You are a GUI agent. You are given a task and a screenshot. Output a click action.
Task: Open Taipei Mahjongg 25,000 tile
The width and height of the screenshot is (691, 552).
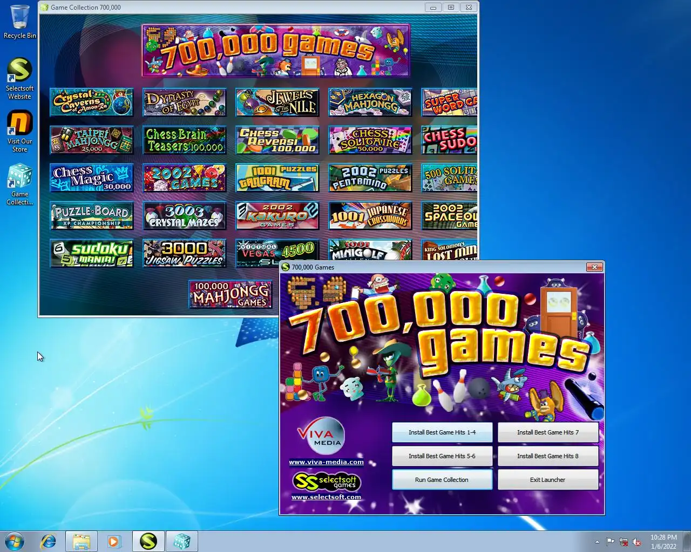91,140
